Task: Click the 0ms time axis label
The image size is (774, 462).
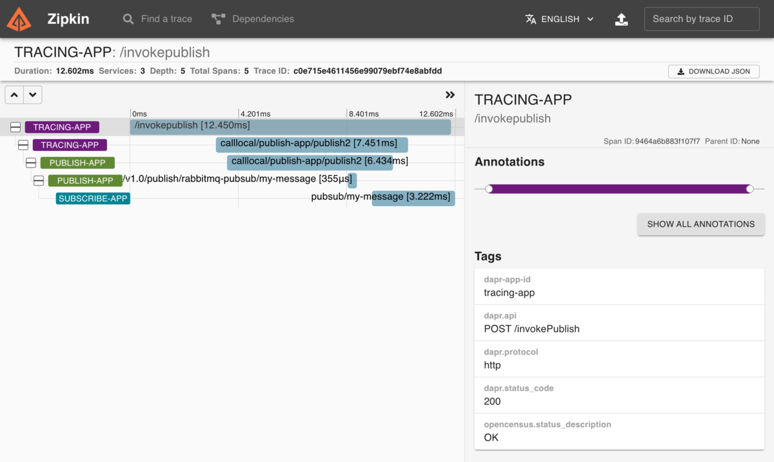Action: coord(139,113)
